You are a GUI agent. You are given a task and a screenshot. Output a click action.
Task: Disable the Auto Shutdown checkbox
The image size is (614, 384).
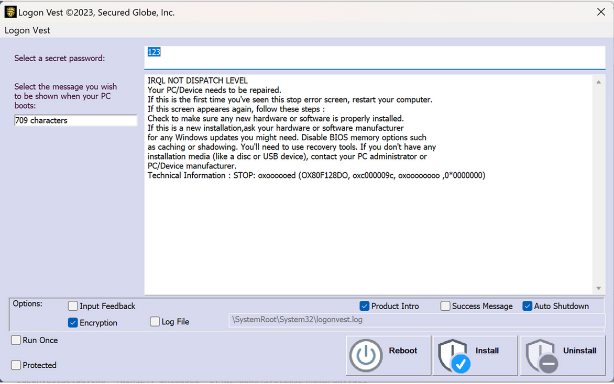click(x=527, y=306)
